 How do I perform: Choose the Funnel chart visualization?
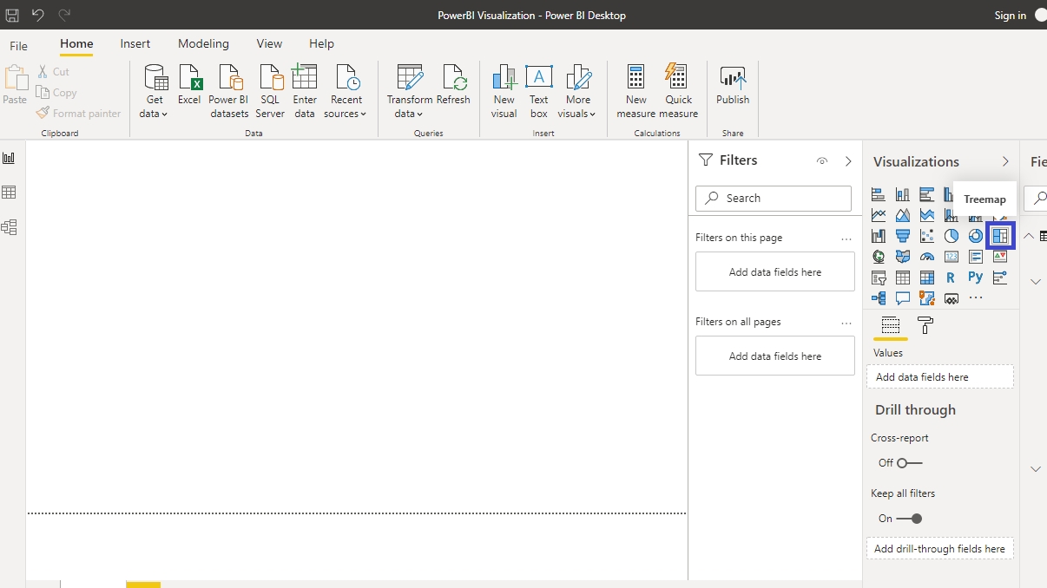point(903,236)
